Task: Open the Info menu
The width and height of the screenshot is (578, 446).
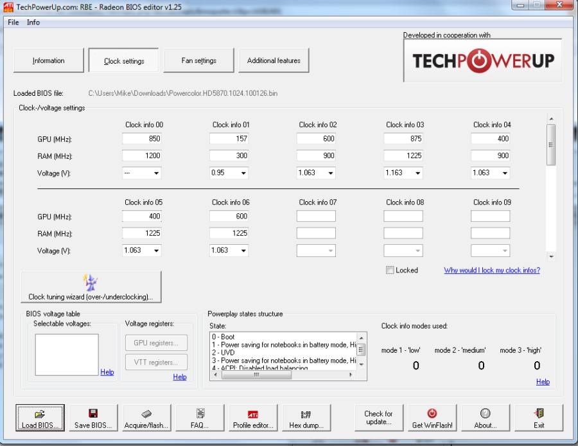Action: click(33, 22)
